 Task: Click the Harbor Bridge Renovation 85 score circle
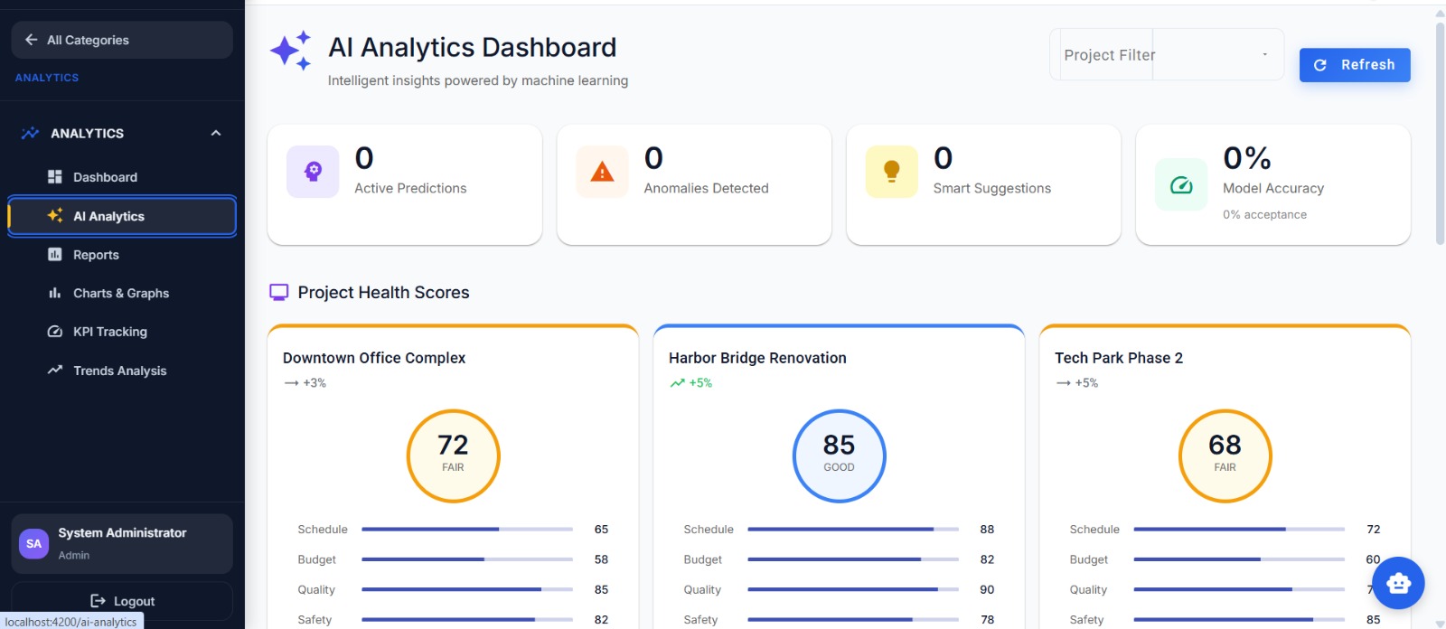pyautogui.click(x=839, y=456)
